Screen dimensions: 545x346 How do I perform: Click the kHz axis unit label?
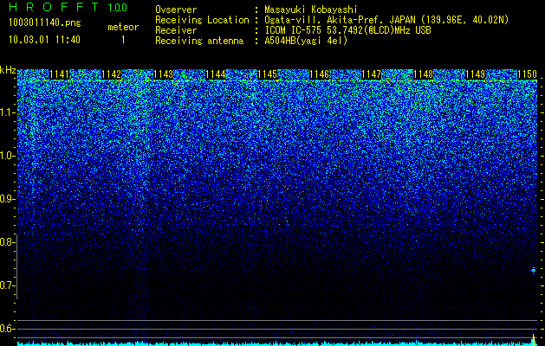pyautogui.click(x=8, y=70)
